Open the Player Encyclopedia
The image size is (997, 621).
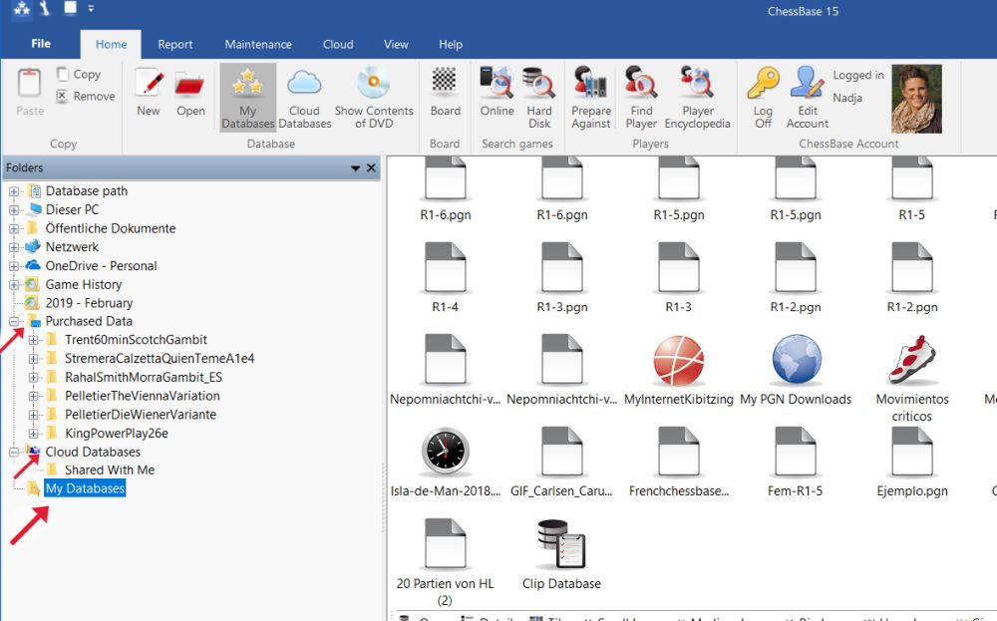click(x=698, y=98)
